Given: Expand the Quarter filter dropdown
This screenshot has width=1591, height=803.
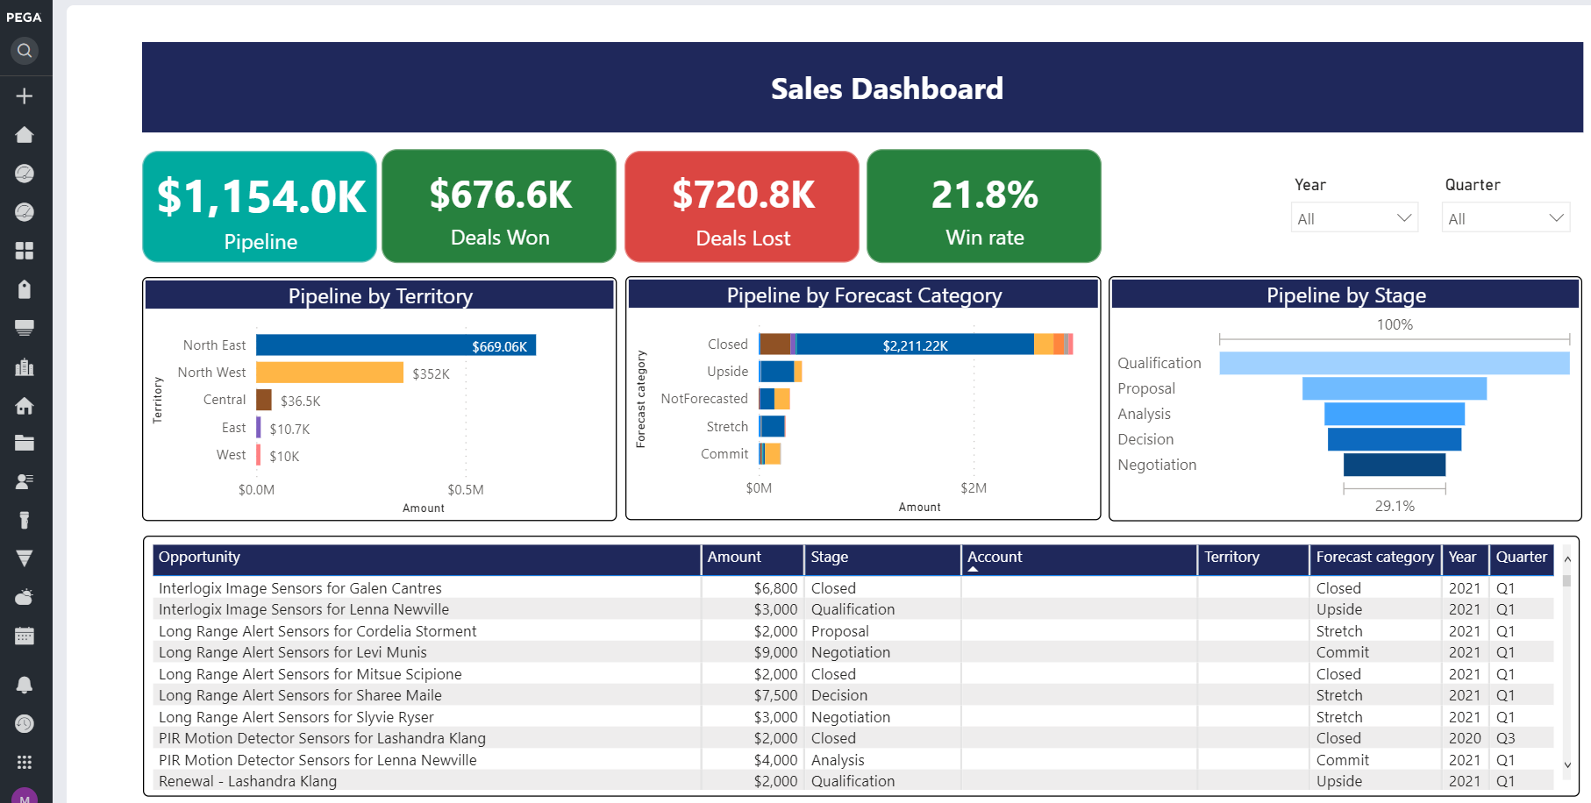Looking at the screenshot, I should (1505, 218).
